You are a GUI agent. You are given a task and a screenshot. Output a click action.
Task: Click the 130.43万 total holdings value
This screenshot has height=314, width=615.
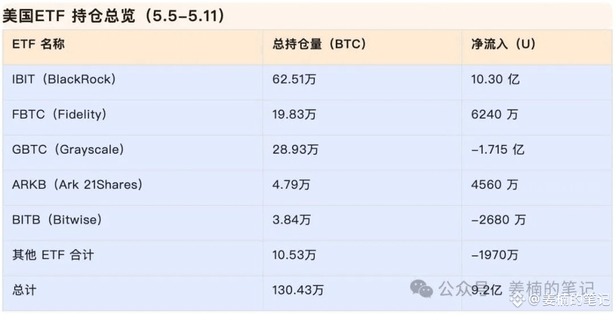coord(298,290)
